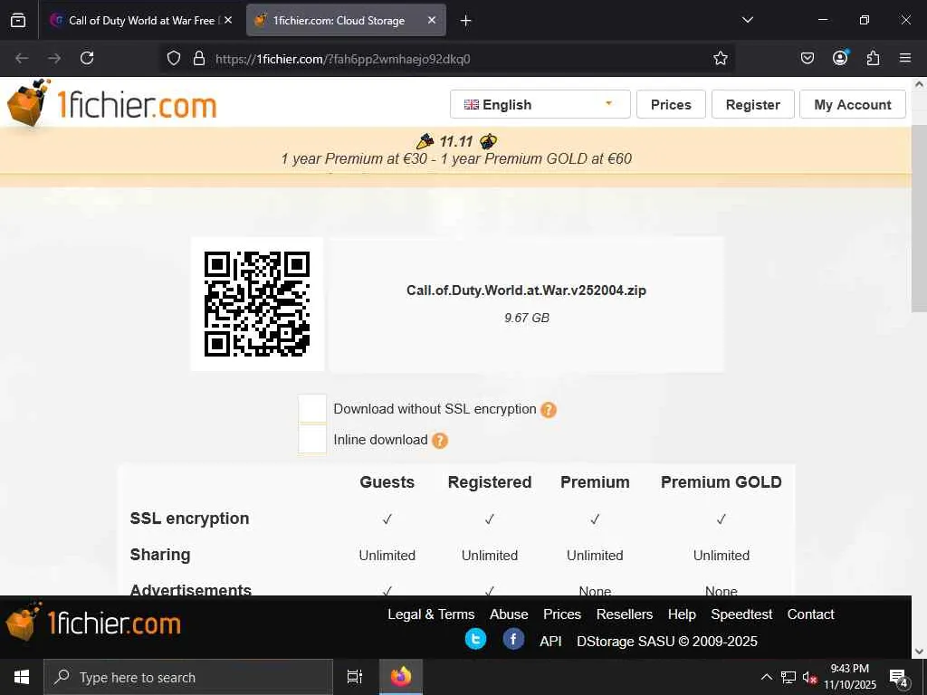The image size is (927, 695).
Task: Open the Extensions puzzle icon
Action: tap(873, 58)
